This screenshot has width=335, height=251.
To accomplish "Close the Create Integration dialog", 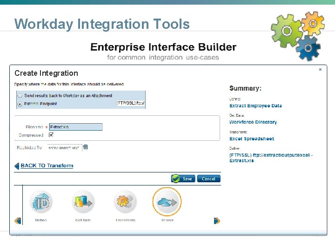I will 320,69.
